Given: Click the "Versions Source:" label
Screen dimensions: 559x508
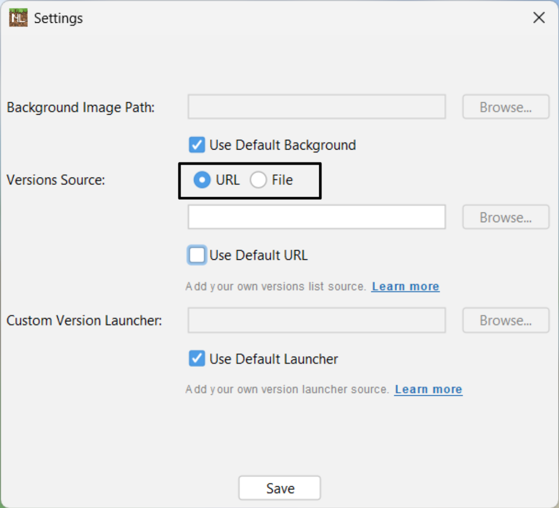Looking at the screenshot, I should click(56, 180).
